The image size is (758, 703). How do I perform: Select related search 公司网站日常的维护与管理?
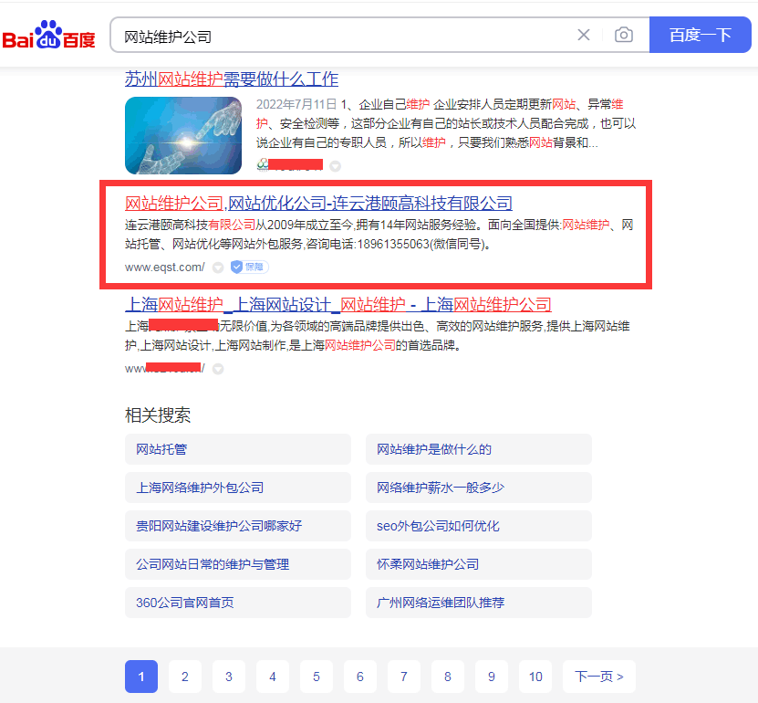[x=238, y=564]
